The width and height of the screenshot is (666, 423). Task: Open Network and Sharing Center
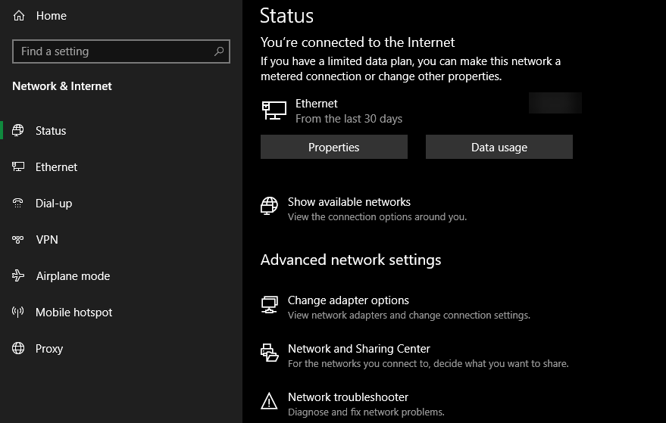(x=358, y=350)
